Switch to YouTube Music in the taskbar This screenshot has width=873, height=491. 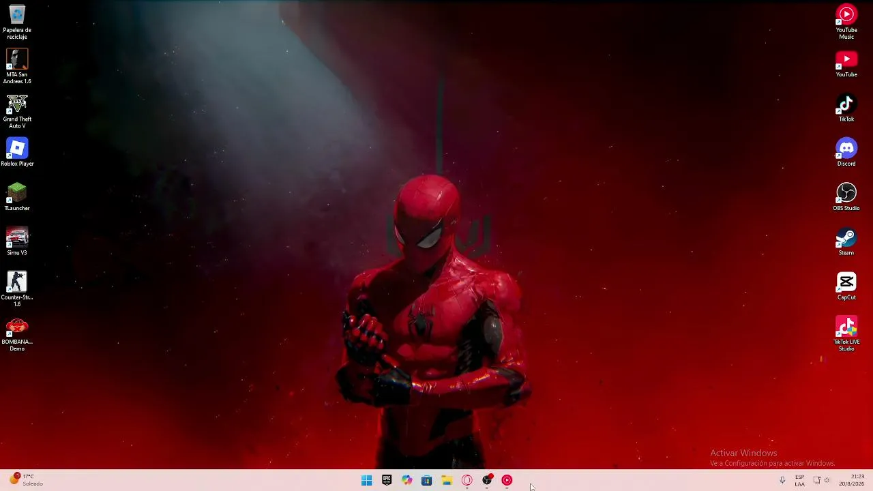(x=507, y=480)
